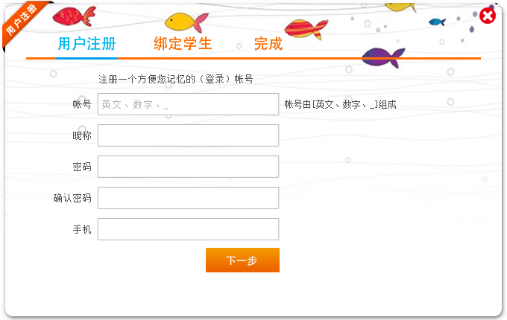This screenshot has width=507, height=320.
Task: Click the 确认密码 field label
Action: pos(72,198)
